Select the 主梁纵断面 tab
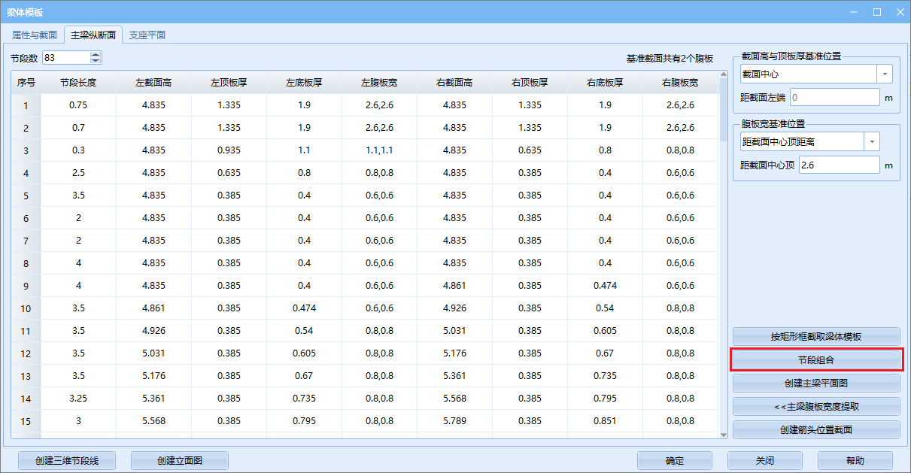Screen dimensions: 911x473 pos(93,35)
